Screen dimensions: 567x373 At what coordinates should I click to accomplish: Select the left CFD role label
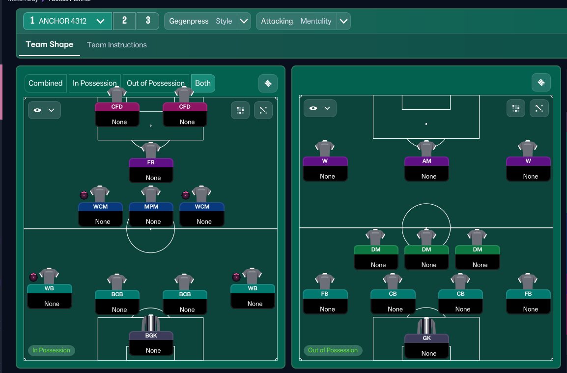(117, 107)
